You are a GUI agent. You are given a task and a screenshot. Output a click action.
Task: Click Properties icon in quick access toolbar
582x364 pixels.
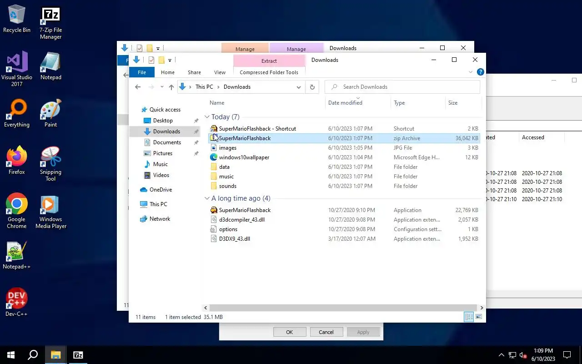tap(151, 60)
